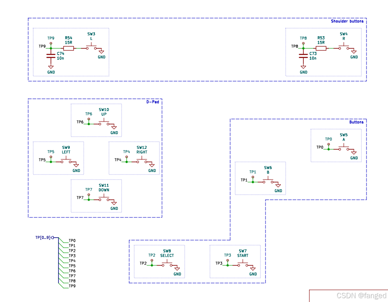The height and width of the screenshot is (302, 388).
Task: Select the SW10 UP switch symbol
Action: click(x=104, y=122)
